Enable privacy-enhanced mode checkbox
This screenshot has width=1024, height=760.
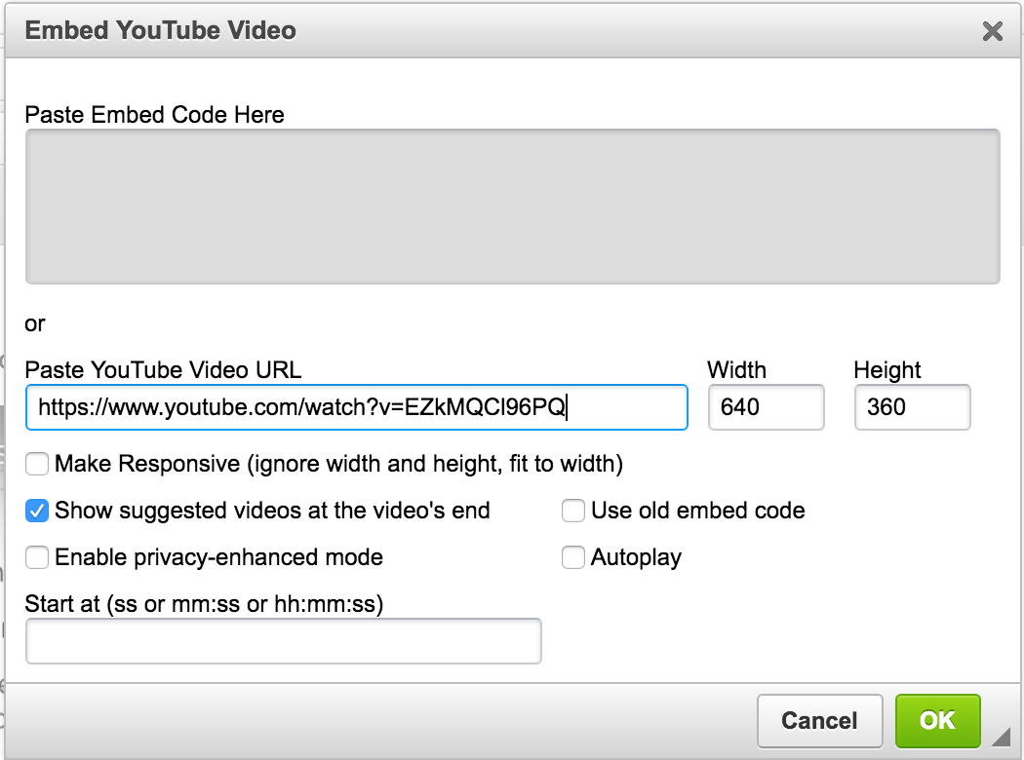pos(37,557)
